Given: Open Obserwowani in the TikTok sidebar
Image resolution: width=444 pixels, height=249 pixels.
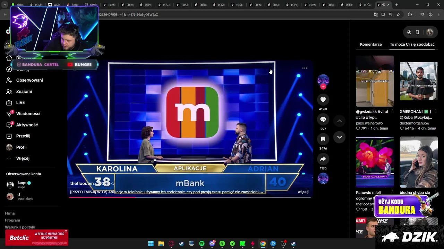Looking at the screenshot, I should (29, 80).
